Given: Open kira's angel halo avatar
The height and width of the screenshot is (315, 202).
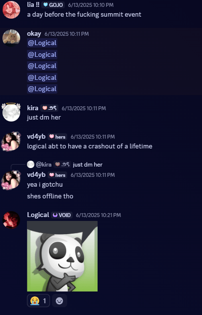Looking at the screenshot, I should coord(11,112).
